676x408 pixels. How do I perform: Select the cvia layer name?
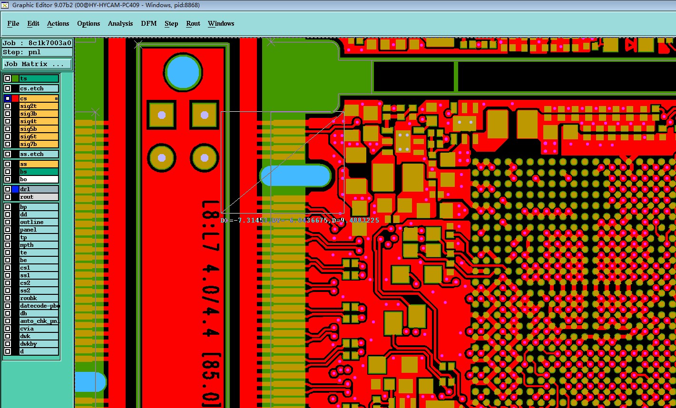pyautogui.click(x=39, y=329)
